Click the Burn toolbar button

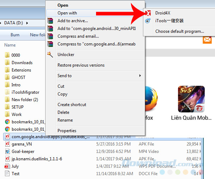(x=15, y=35)
